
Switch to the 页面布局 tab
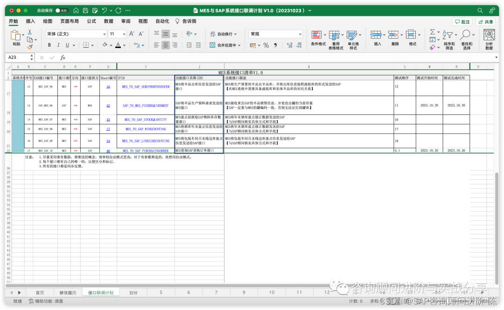pyautogui.click(x=70, y=21)
